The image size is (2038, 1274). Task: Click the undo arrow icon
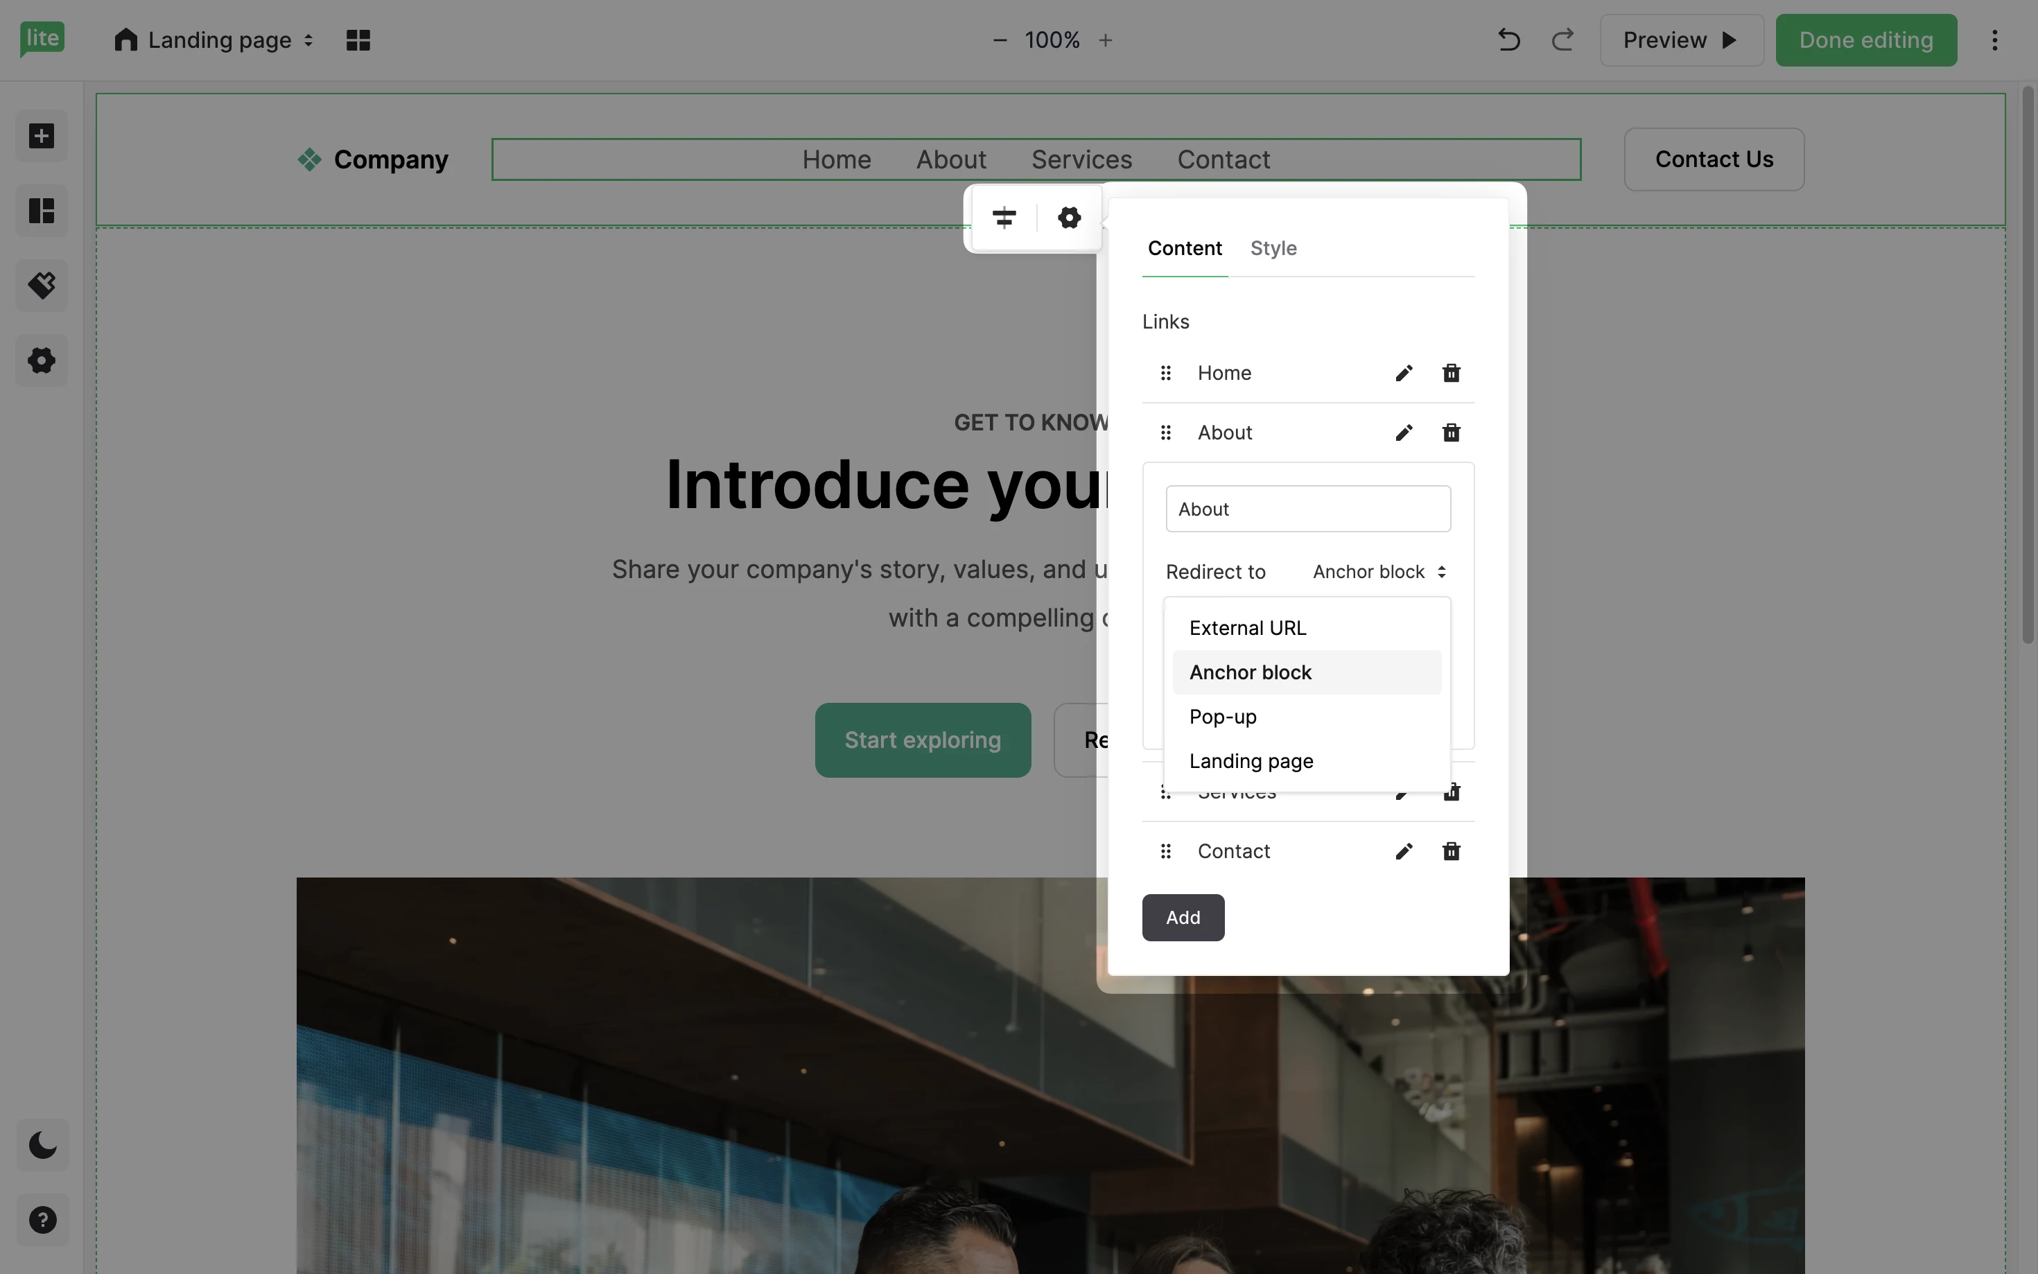(1508, 40)
